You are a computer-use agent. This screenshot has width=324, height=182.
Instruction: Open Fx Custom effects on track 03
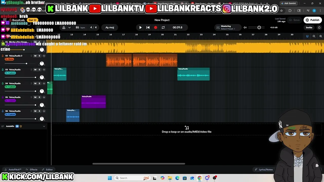coord(10,73)
